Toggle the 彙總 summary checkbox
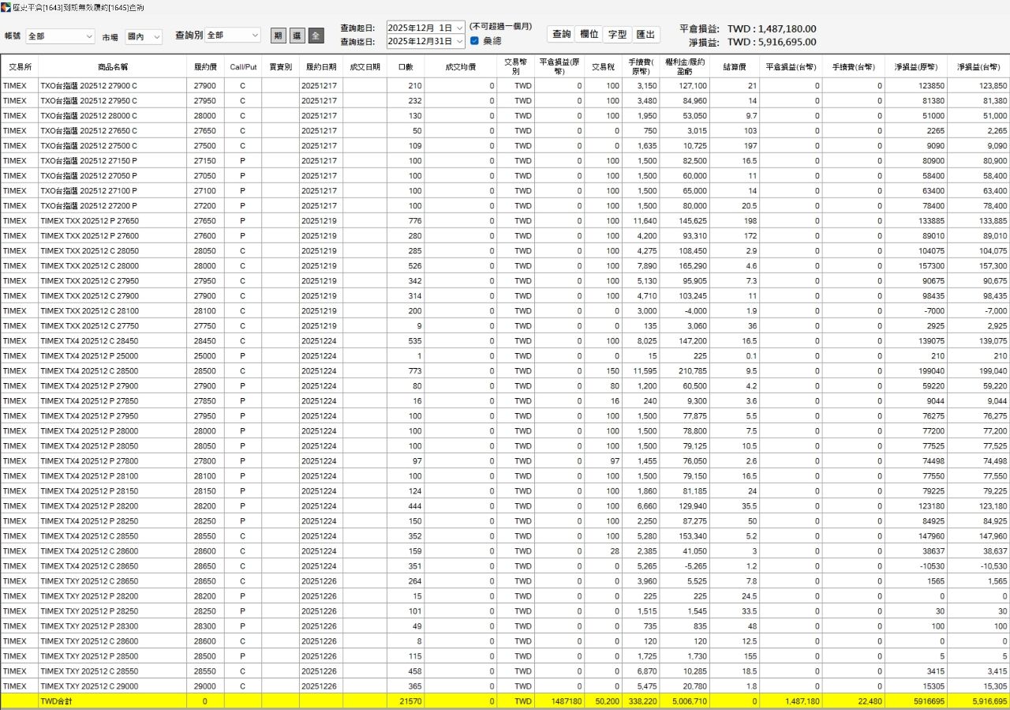The width and height of the screenshot is (1010, 710). (474, 41)
